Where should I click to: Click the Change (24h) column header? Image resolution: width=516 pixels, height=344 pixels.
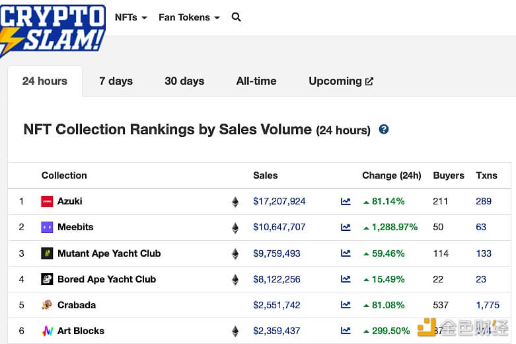pyautogui.click(x=392, y=175)
